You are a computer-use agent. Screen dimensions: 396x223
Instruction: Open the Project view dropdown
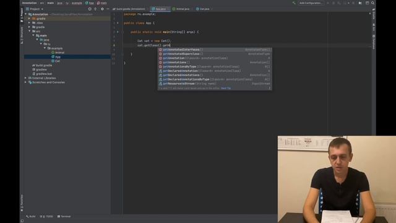point(35,9)
